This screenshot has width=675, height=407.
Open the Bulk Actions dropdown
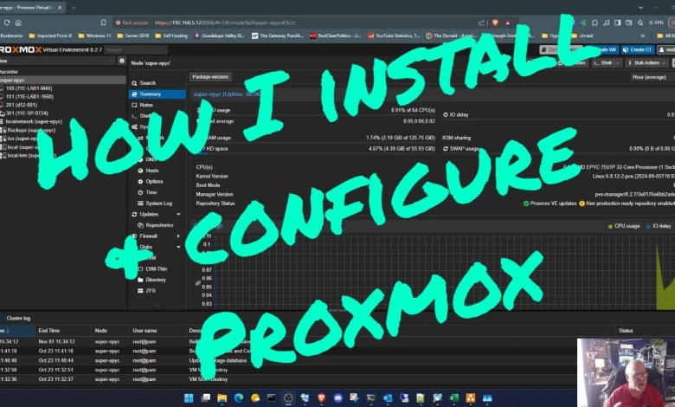tap(646, 63)
